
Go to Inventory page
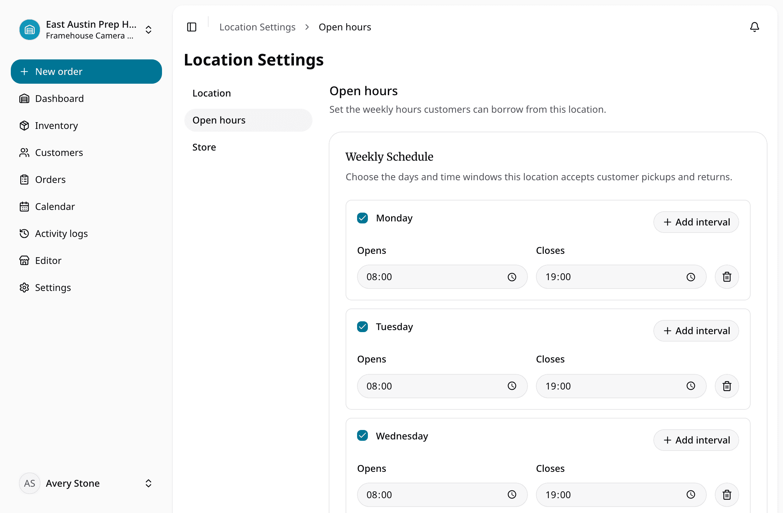click(x=86, y=126)
